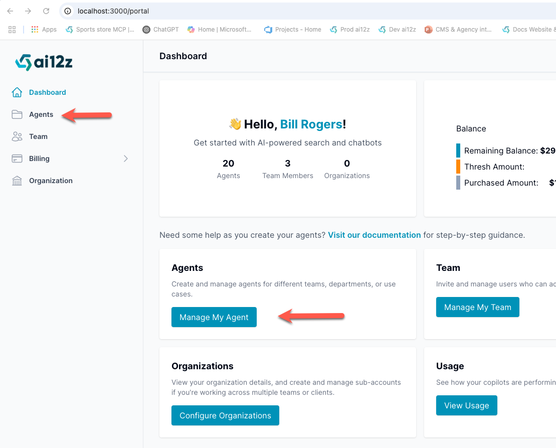This screenshot has height=448, width=556.
Task: Open the CMS & Agency int... bookmark
Action: pos(458,30)
